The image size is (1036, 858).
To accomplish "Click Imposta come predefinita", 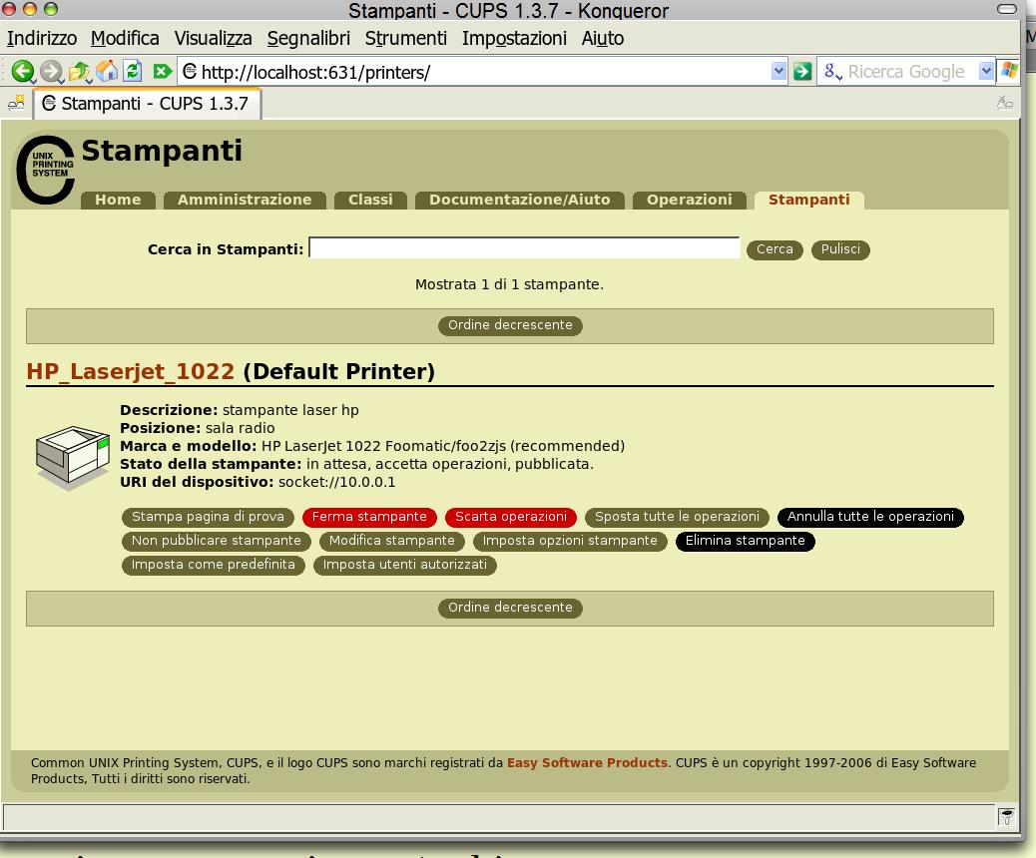I will [x=213, y=565].
